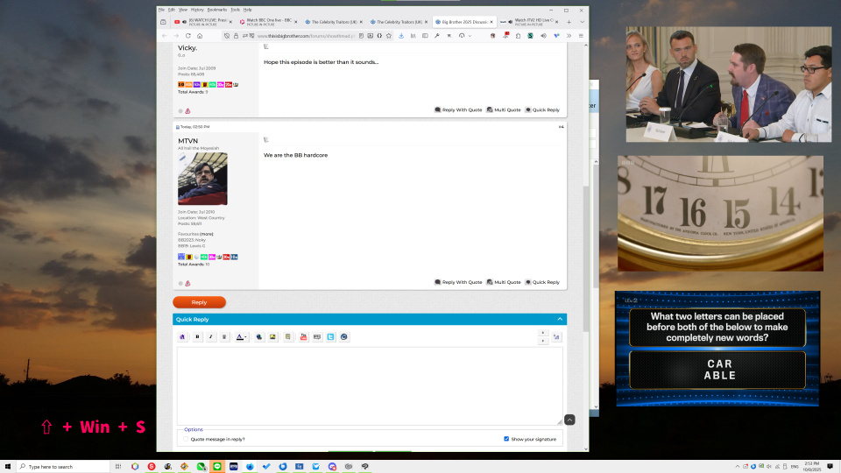The width and height of the screenshot is (841, 473).
Task: Click Reply With Quote on MTVN's post
Action: click(x=458, y=282)
